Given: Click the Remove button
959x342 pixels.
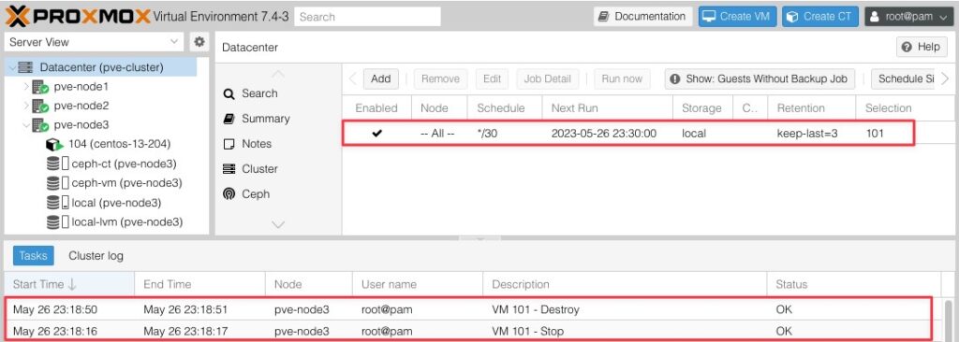Looking at the screenshot, I should (x=440, y=78).
